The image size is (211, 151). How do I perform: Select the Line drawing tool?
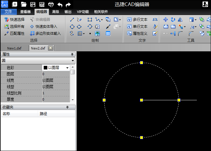(72, 20)
